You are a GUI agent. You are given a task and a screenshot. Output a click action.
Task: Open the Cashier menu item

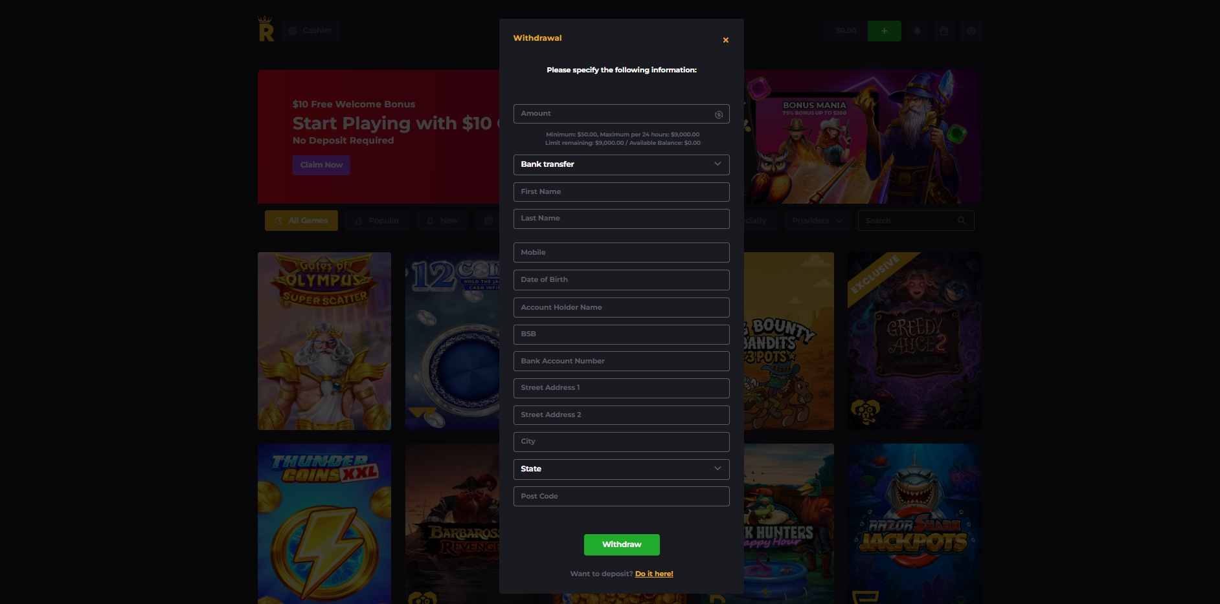coord(310,30)
